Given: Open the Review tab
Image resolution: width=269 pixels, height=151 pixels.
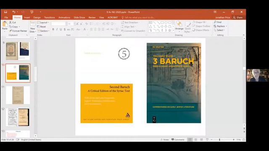Looking at the screenshot, I should coord(92,18).
